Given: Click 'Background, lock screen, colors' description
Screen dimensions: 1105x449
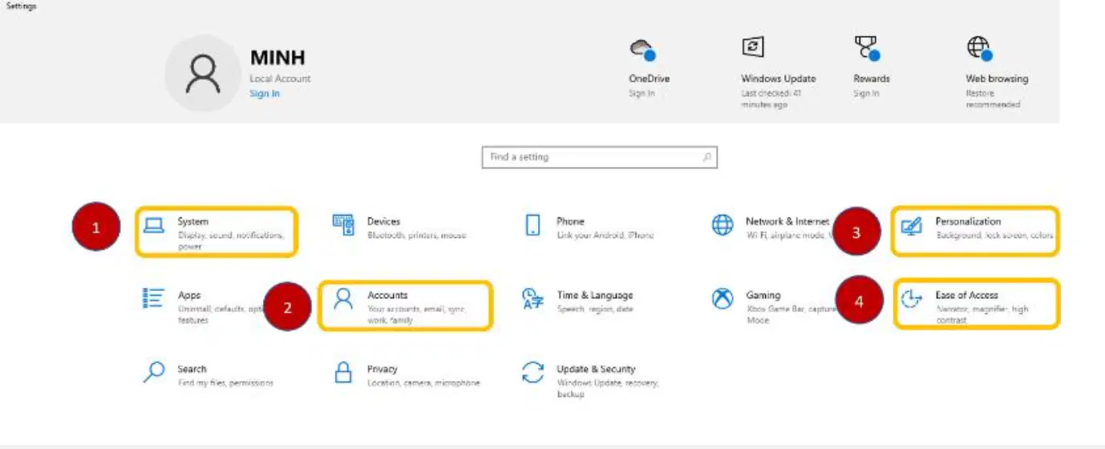Looking at the screenshot, I should click(994, 236).
